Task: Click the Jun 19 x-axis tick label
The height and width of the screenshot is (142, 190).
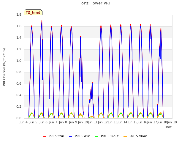Action: pyautogui.click(x=172, y=122)
